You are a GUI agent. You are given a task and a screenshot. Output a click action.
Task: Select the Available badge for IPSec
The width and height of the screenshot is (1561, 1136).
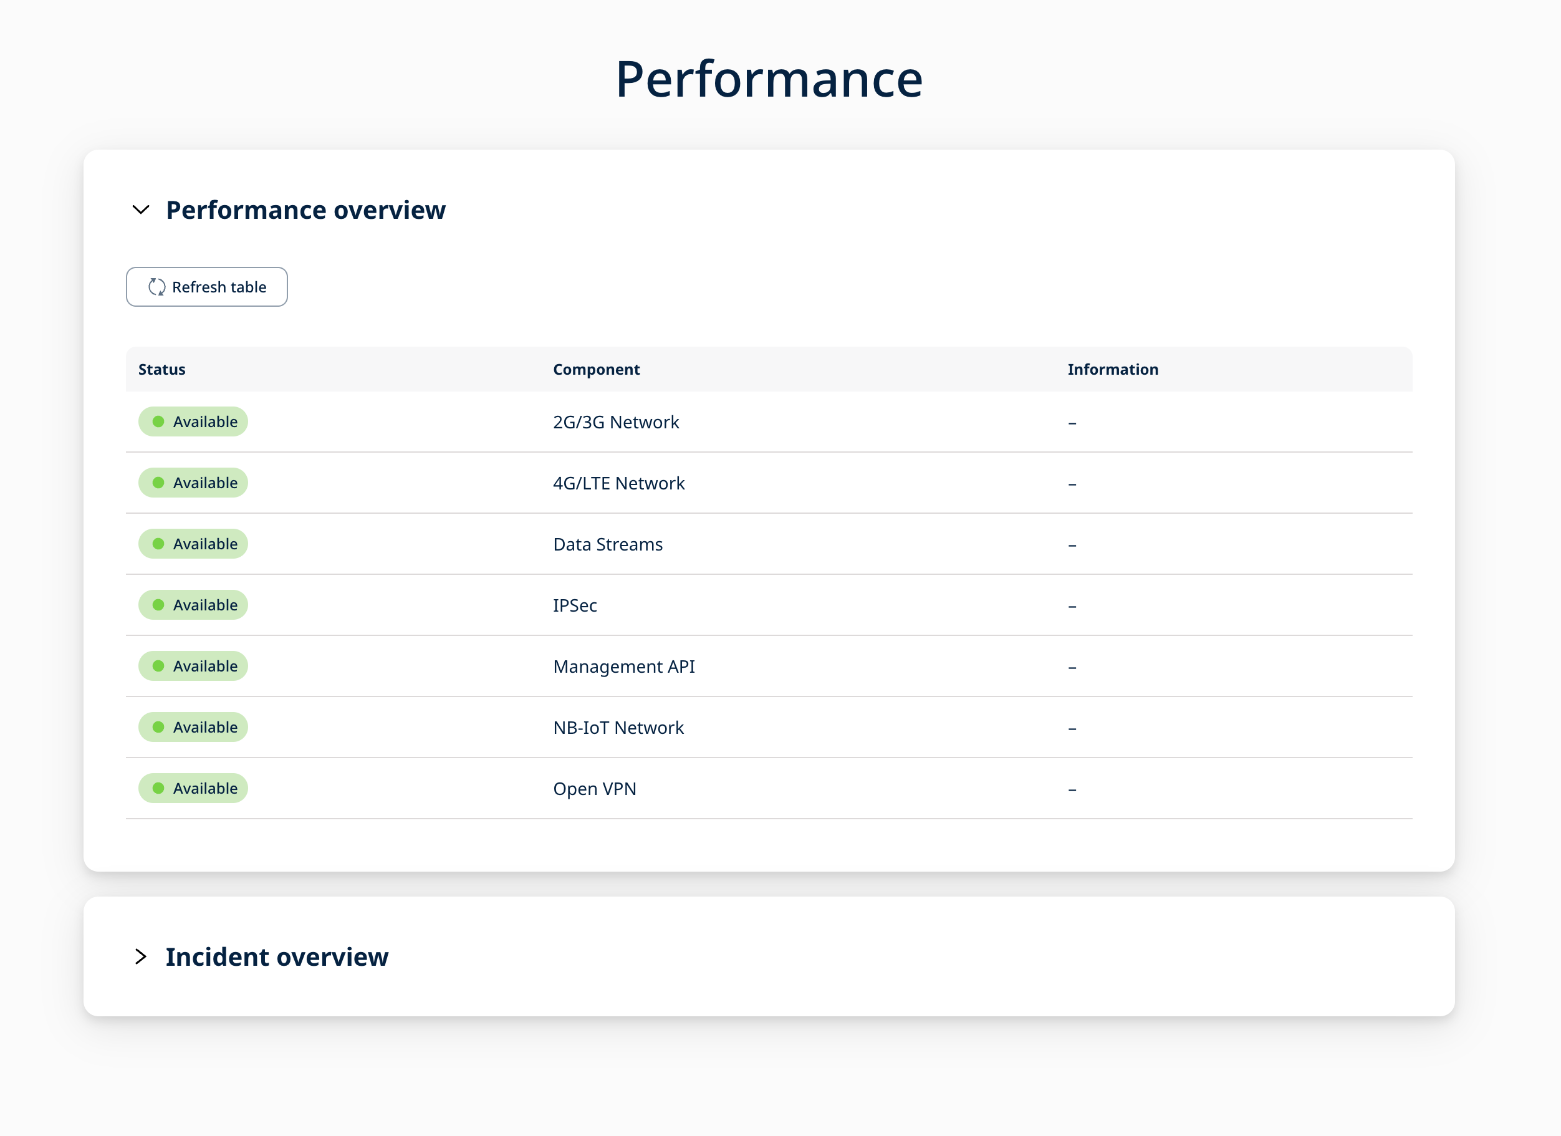[193, 605]
